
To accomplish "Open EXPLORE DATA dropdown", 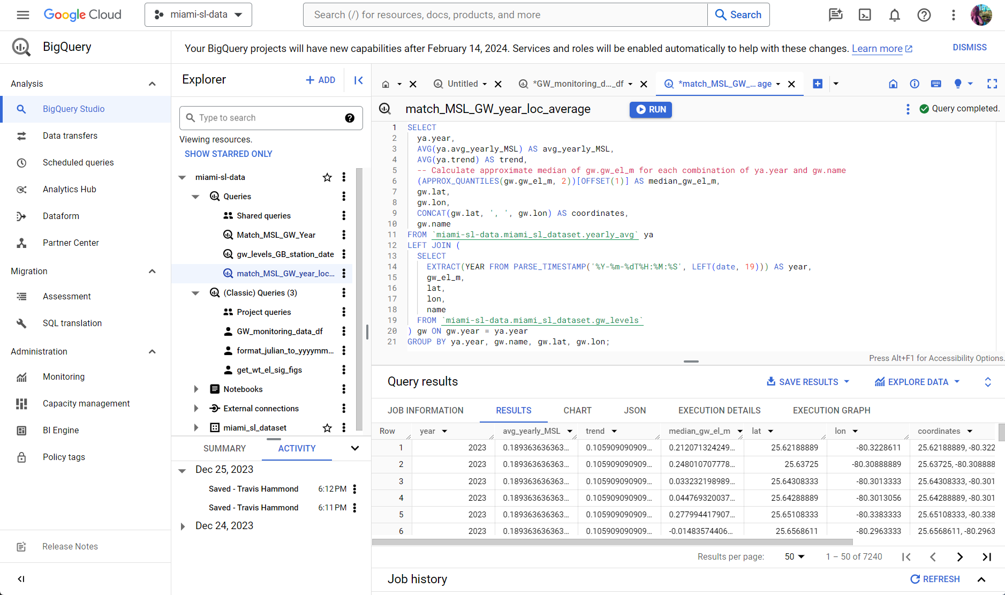I will coord(917,382).
